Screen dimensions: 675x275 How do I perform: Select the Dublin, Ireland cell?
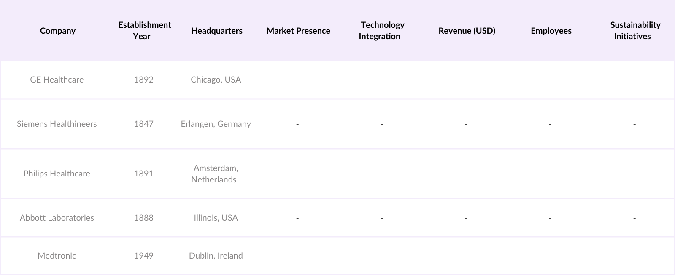(216, 256)
